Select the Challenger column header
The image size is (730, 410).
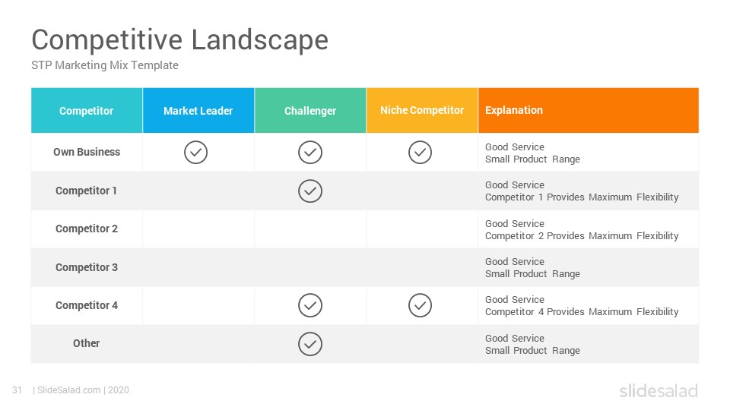pyautogui.click(x=310, y=111)
